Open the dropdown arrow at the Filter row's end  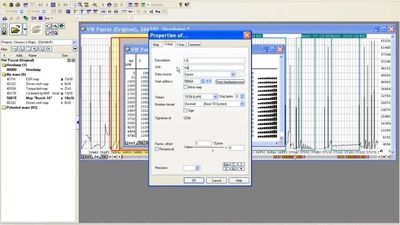coord(75,49)
